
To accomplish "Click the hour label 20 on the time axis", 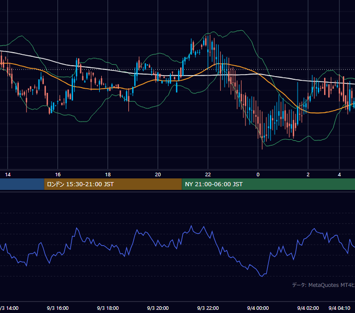I will point(158,175).
